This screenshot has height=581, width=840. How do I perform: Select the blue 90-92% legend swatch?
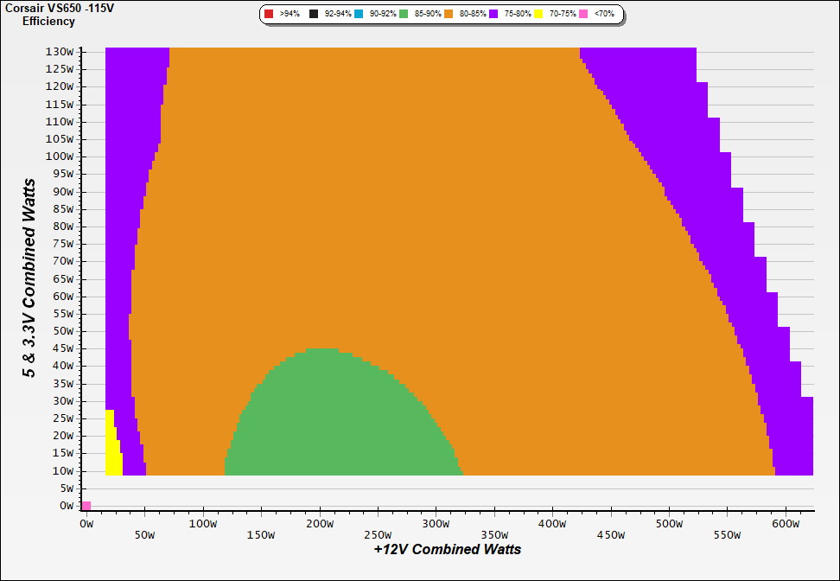coord(360,15)
